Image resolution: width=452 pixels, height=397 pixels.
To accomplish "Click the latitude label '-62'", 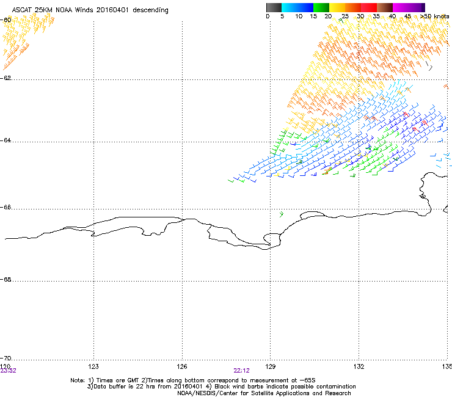I will pos(6,78).
